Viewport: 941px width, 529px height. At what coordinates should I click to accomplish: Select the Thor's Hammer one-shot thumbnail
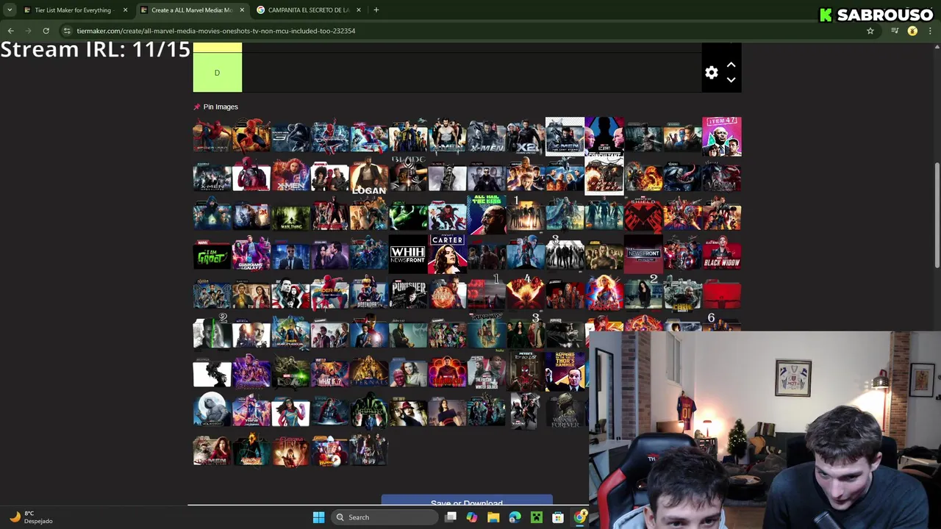coord(565,373)
